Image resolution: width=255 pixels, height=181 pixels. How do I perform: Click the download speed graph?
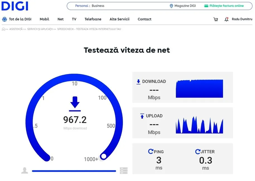pyautogui.click(x=199, y=89)
